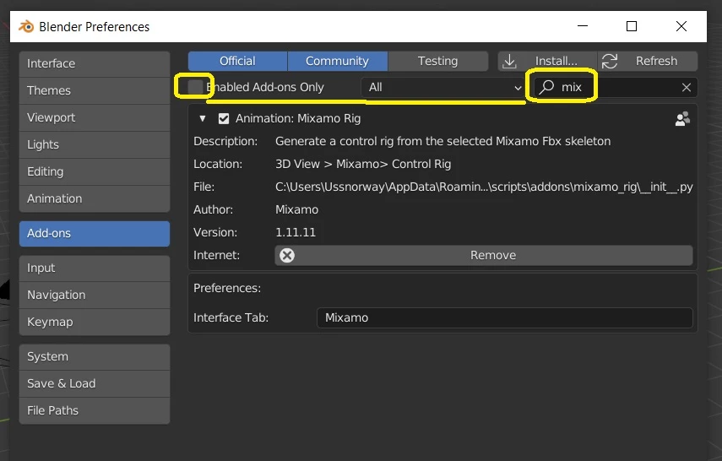This screenshot has width=722, height=461.
Task: Click the search field containing mix
Action: [x=616, y=87]
